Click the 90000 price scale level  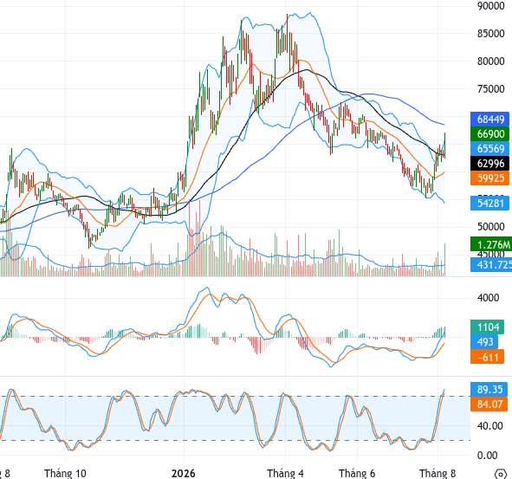point(491,6)
